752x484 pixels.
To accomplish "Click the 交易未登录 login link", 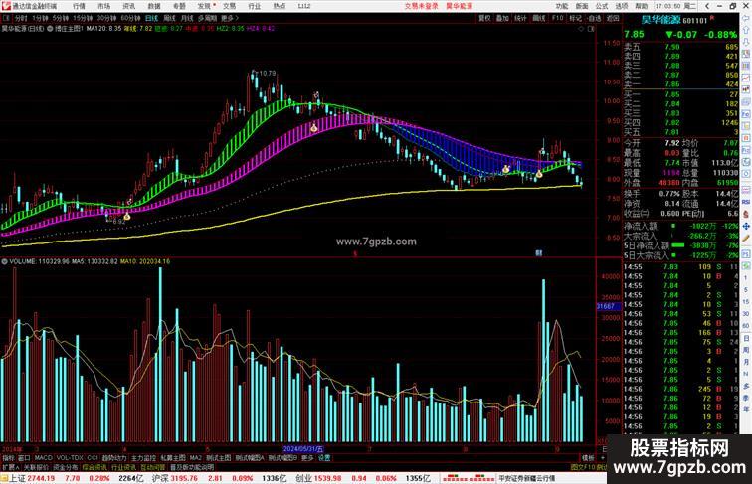I will point(421,6).
